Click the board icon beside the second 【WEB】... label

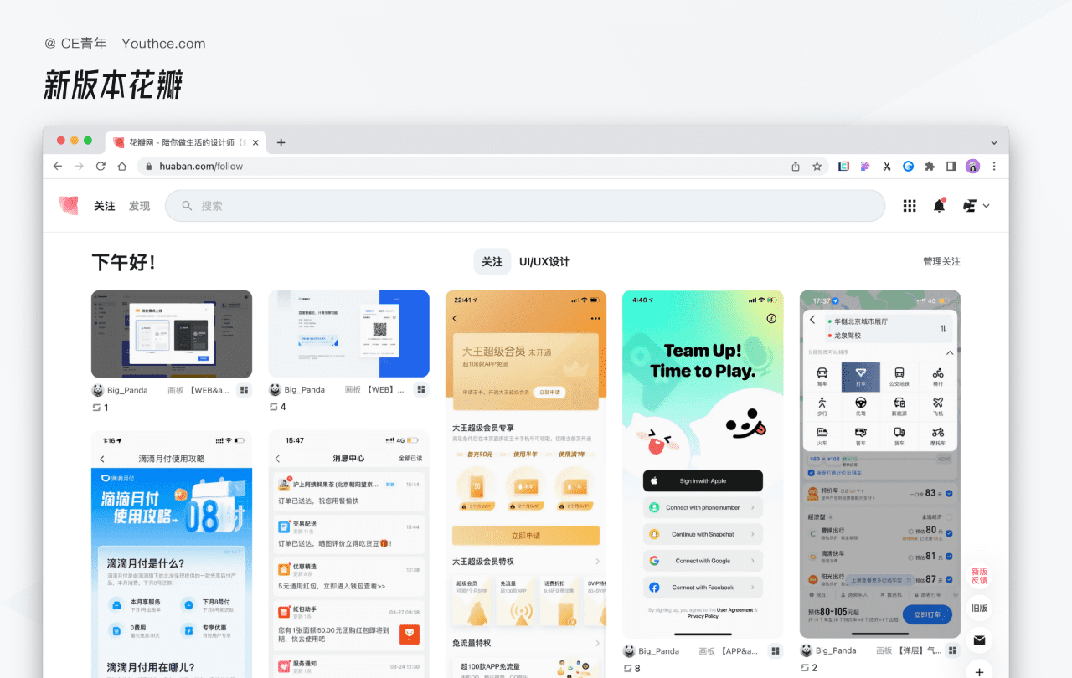[x=421, y=390]
